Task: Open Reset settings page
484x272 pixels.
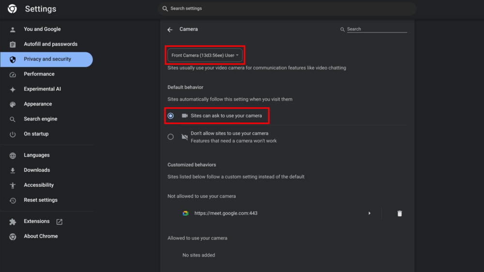Action: tap(41, 200)
